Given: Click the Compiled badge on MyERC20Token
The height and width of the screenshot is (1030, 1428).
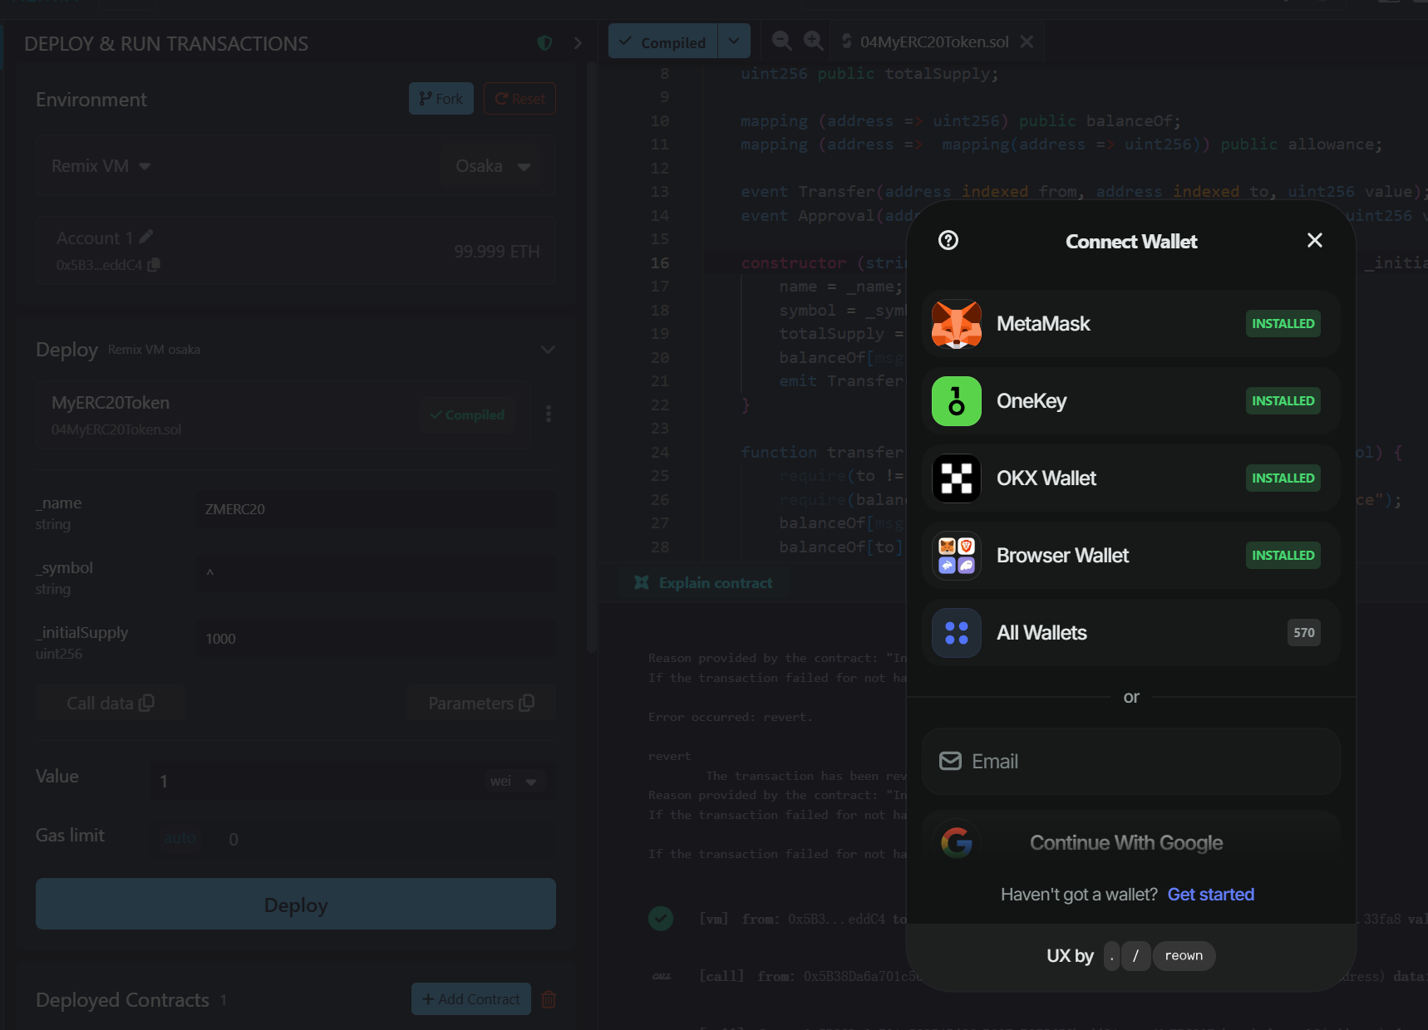Looking at the screenshot, I should click(467, 414).
